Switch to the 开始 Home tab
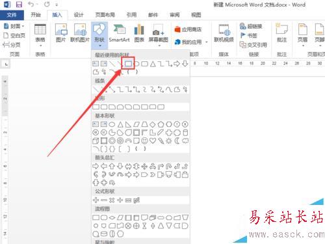325x244 pixels. coord(36,15)
